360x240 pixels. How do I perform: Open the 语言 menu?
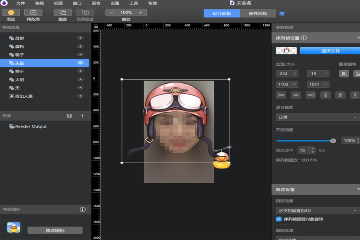tap(96, 3)
